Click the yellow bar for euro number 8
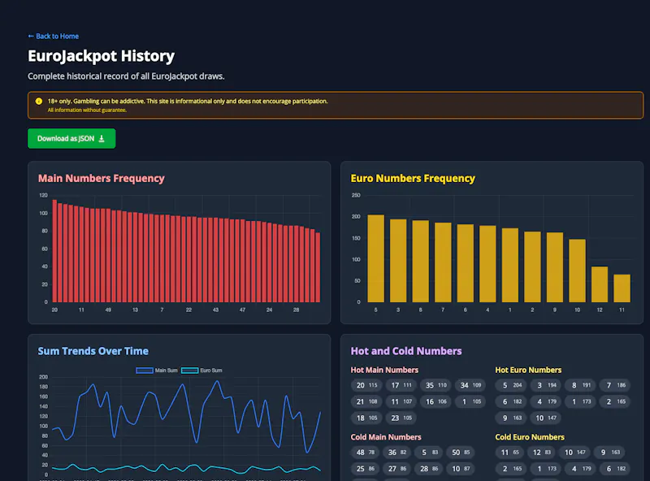The height and width of the screenshot is (481, 650). pos(420,262)
